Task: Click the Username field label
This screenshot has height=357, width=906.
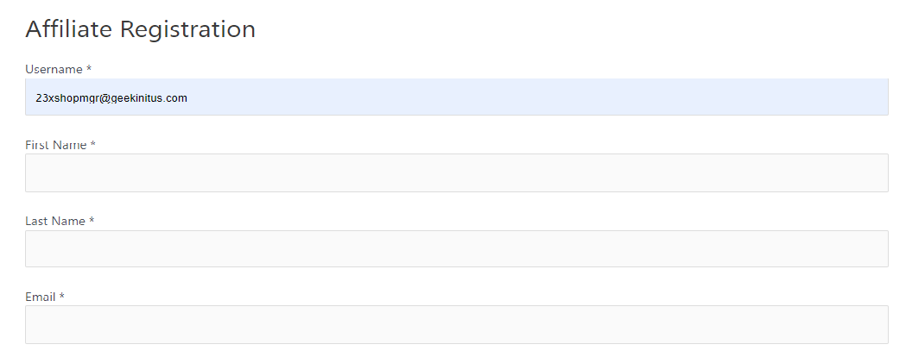Action: pos(54,69)
